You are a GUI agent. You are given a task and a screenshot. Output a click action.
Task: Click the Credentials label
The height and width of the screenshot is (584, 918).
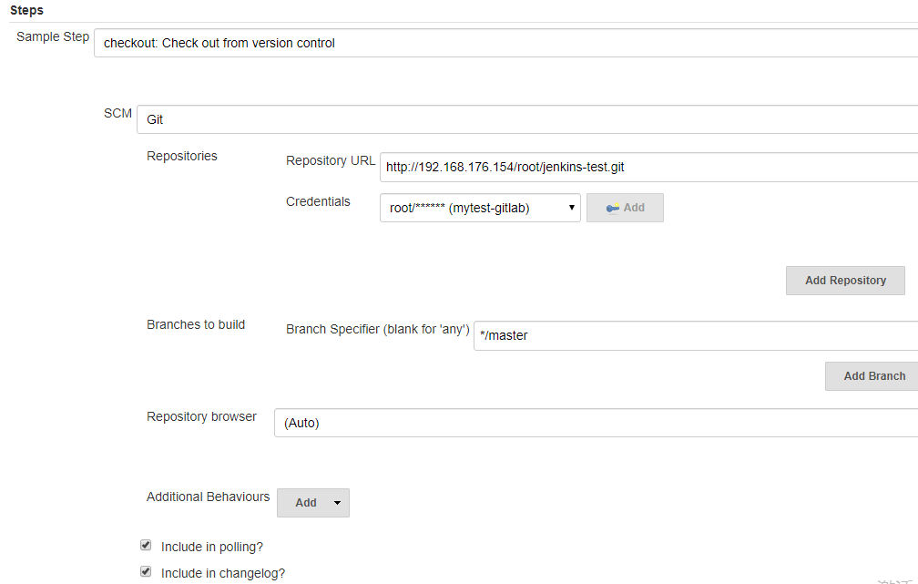tap(318, 201)
